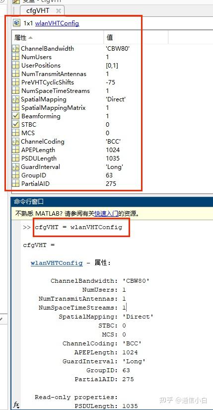Close the cfgVHT tab
213x410 pixels.
coord(59,11)
